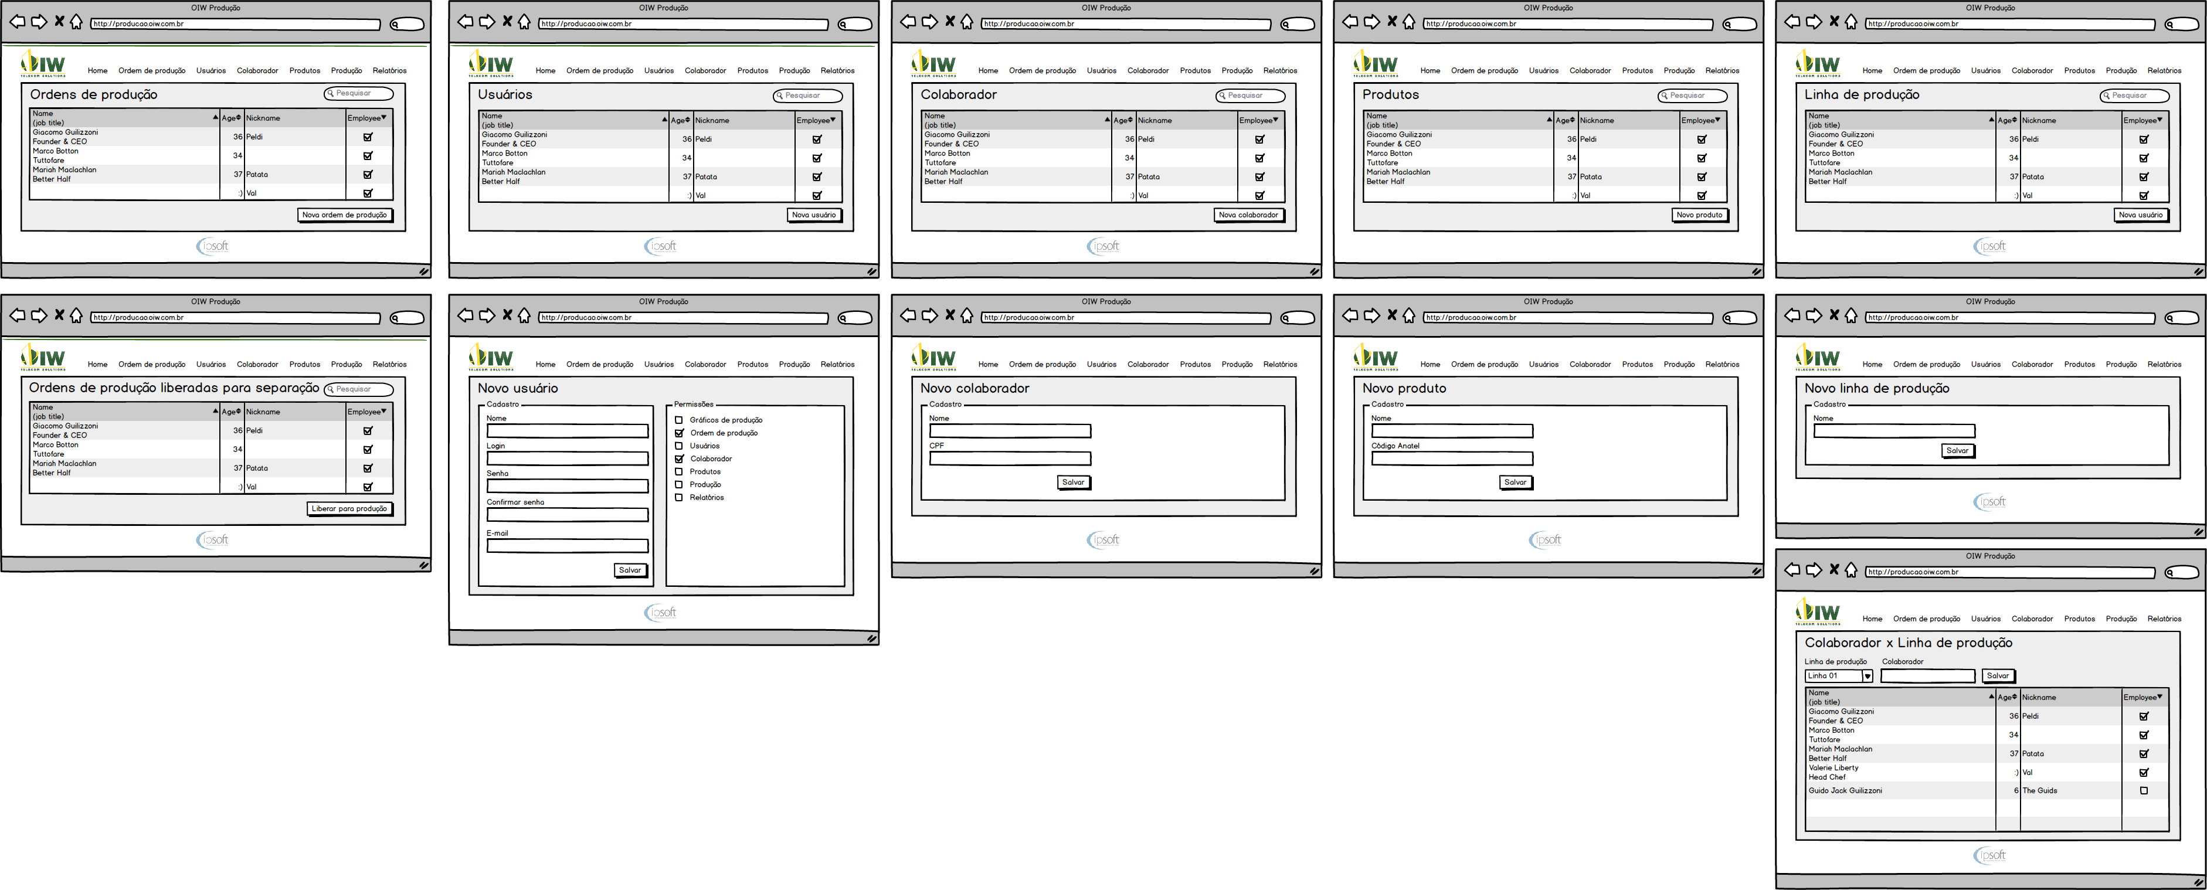Open Home menu in Ordens de produção window
The image size is (2207, 890).
(98, 71)
